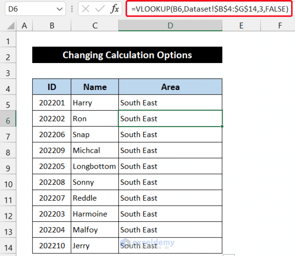The height and width of the screenshot is (256, 295).
Task: Click the Enter checkmark icon in formula bar
Action: [x=100, y=8]
